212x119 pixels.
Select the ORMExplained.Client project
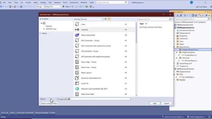tap(185, 25)
